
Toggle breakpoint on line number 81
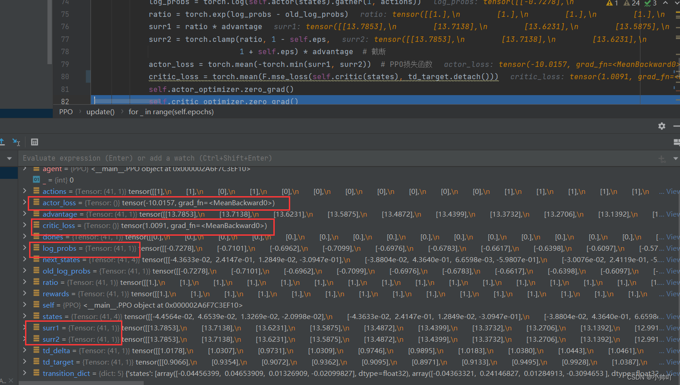point(65,89)
